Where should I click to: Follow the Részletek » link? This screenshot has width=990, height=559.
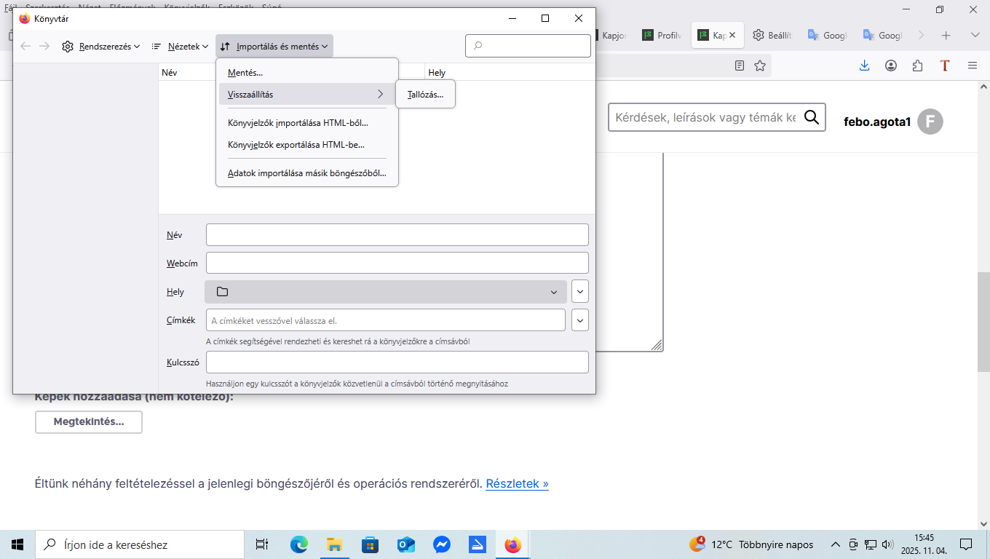click(x=517, y=483)
